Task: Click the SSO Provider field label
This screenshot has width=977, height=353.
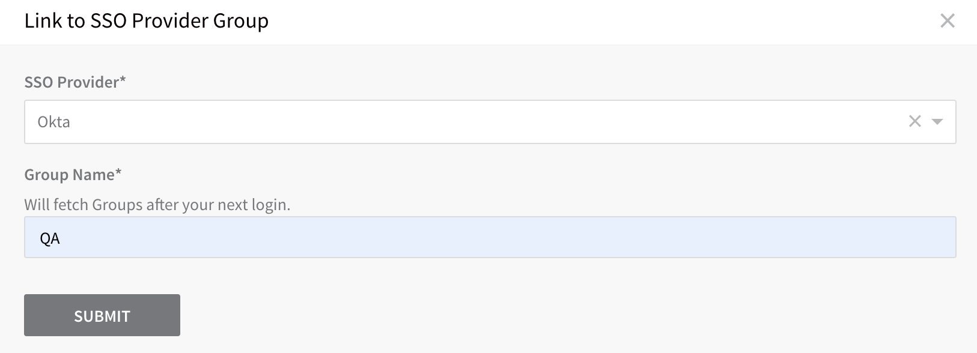Action: pyautogui.click(x=75, y=82)
